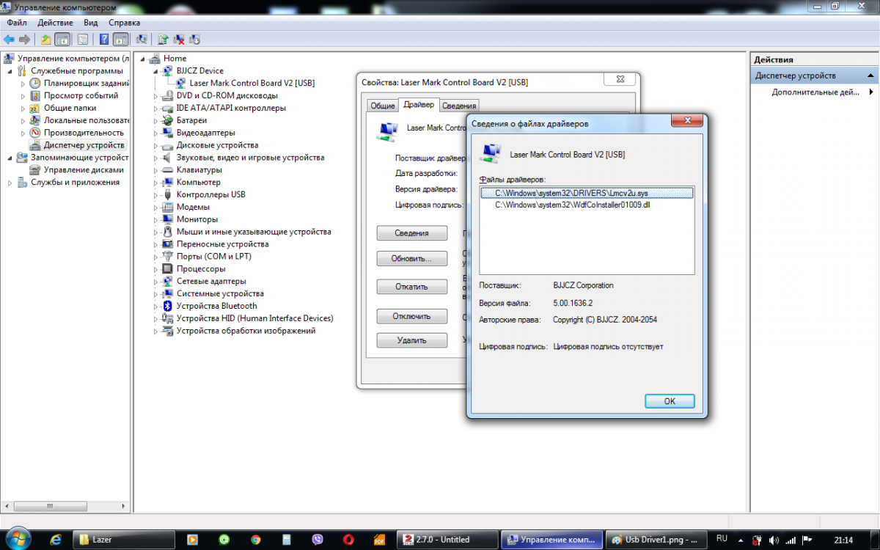The image size is (880, 550).
Task: Open the Файл menu
Action: click(17, 23)
